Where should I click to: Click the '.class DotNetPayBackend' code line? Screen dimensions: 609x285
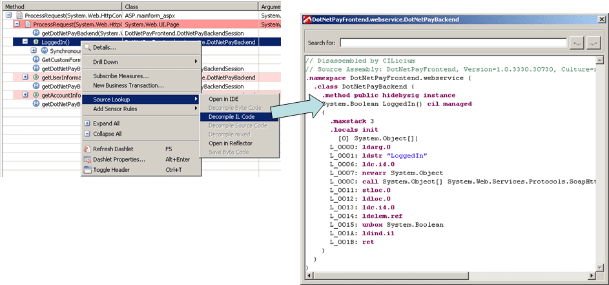tap(365, 87)
